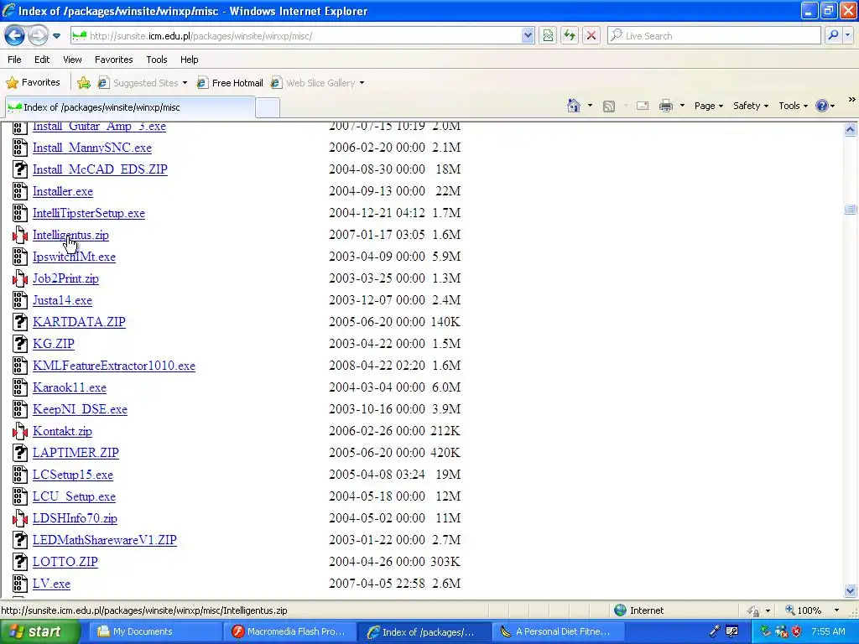This screenshot has height=644, width=859.
Task: Click the Job2Print.zip file icon
Action: click(20, 278)
